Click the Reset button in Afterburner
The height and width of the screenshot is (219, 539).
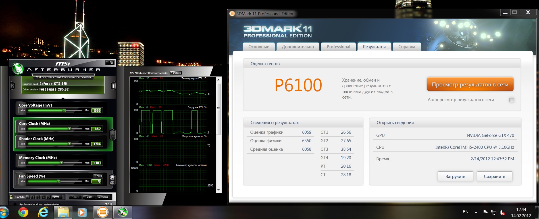pyautogui.click(x=89, y=197)
